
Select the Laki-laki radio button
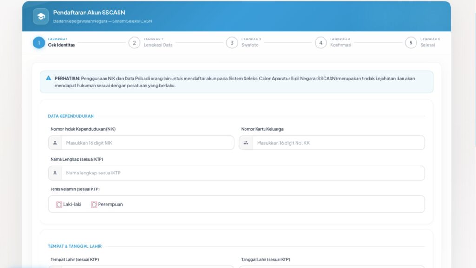(59, 205)
